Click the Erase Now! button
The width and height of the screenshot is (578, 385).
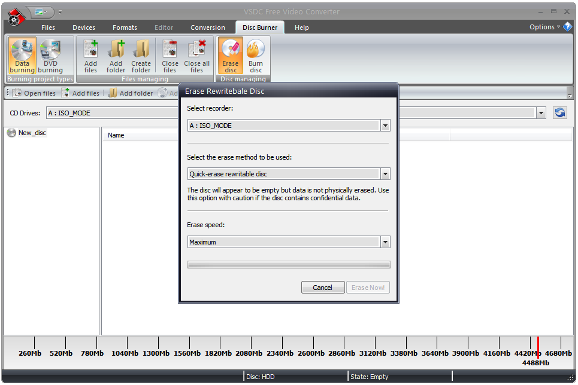368,288
